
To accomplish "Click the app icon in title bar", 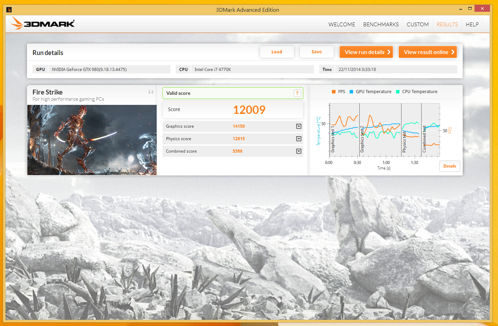I will (x=9, y=10).
